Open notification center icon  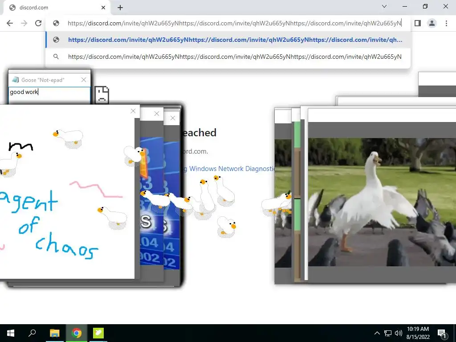(x=442, y=334)
